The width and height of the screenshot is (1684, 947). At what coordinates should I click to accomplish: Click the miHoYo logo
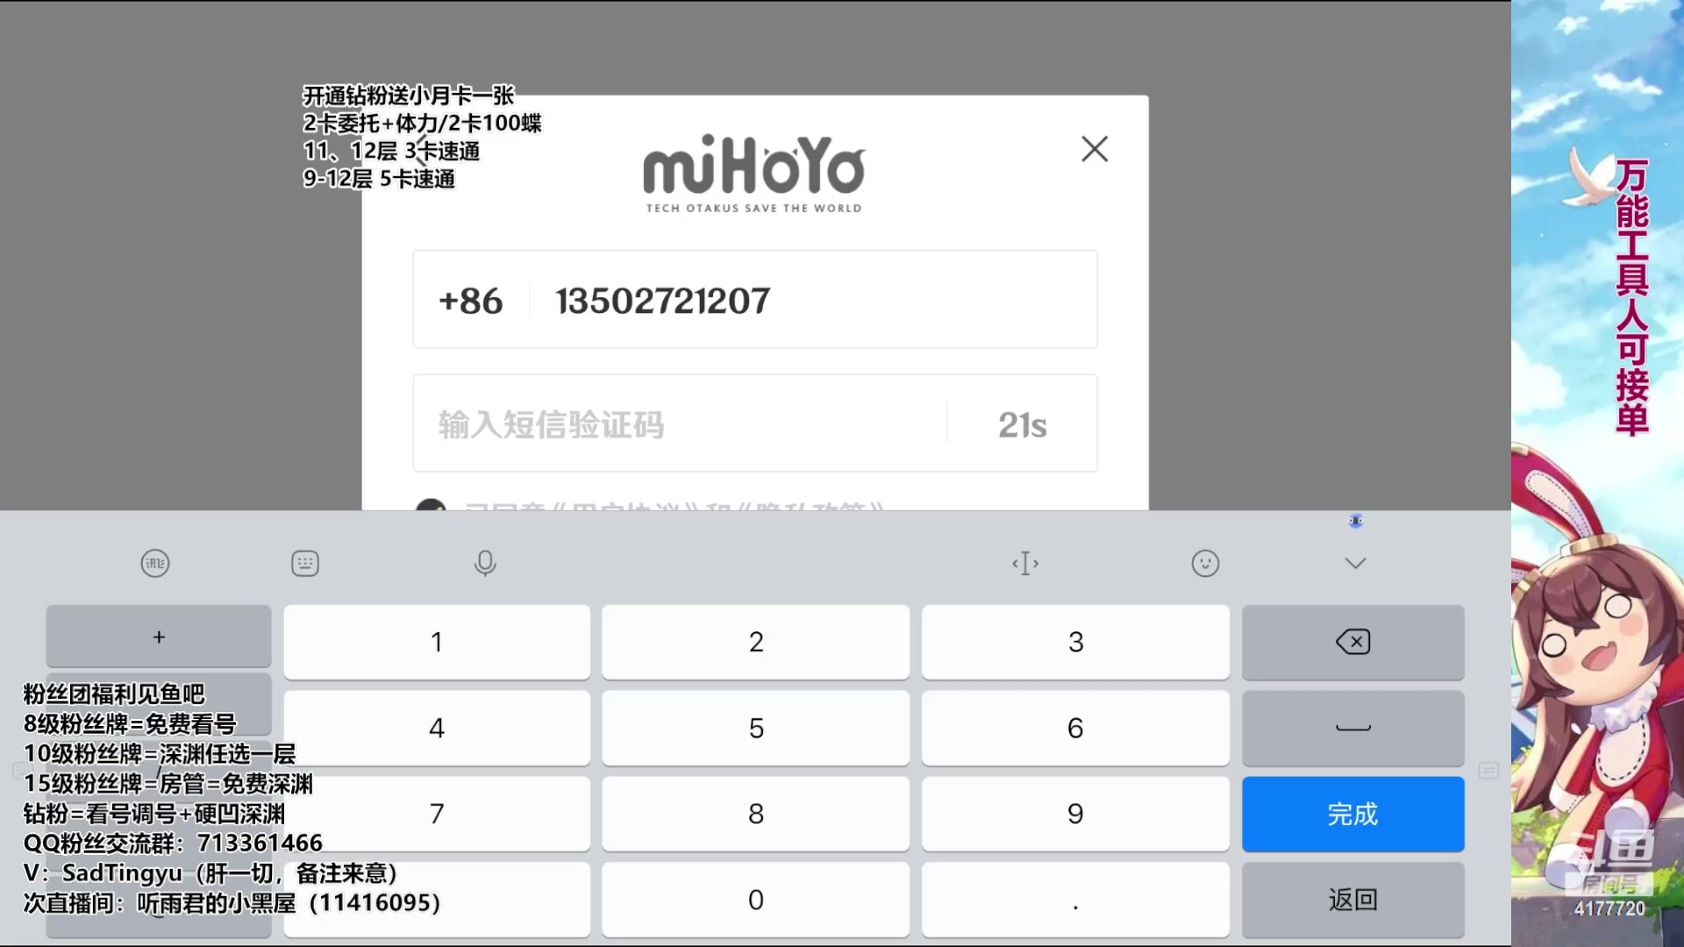(x=754, y=174)
